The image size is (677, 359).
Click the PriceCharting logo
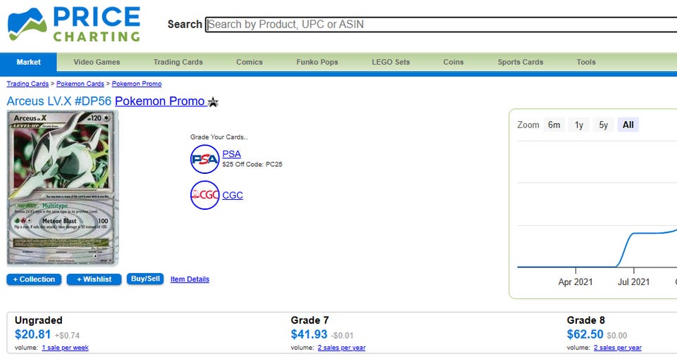pos(74,24)
